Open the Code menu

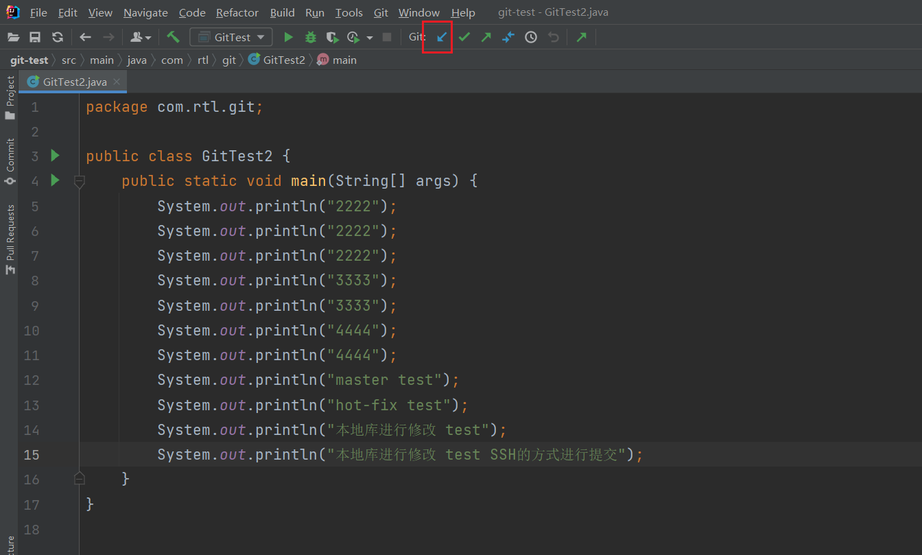[x=192, y=12]
